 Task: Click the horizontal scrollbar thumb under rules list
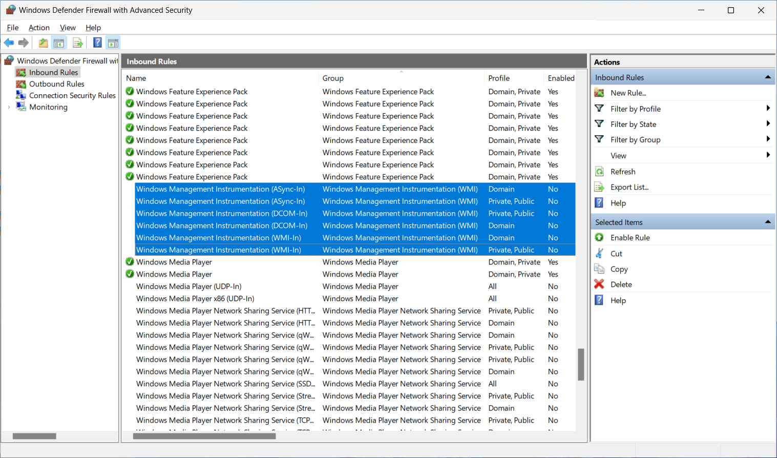tap(204, 436)
